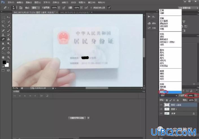Image resolution: width=199 pixels, height=139 pixels.
Task: Open the 滤镜(T) menu
Action: 65,3
